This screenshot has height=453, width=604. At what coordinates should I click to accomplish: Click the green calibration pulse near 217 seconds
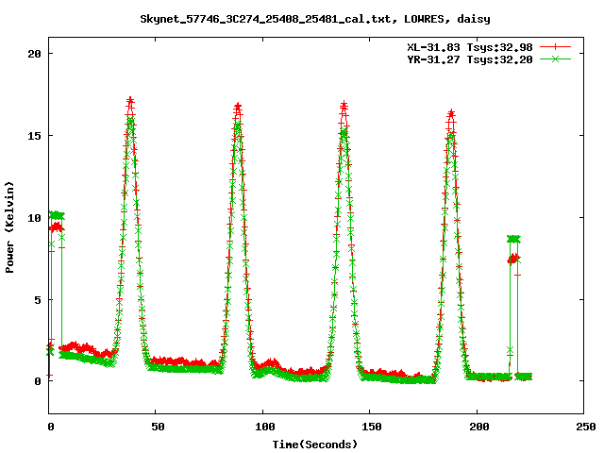coord(513,239)
